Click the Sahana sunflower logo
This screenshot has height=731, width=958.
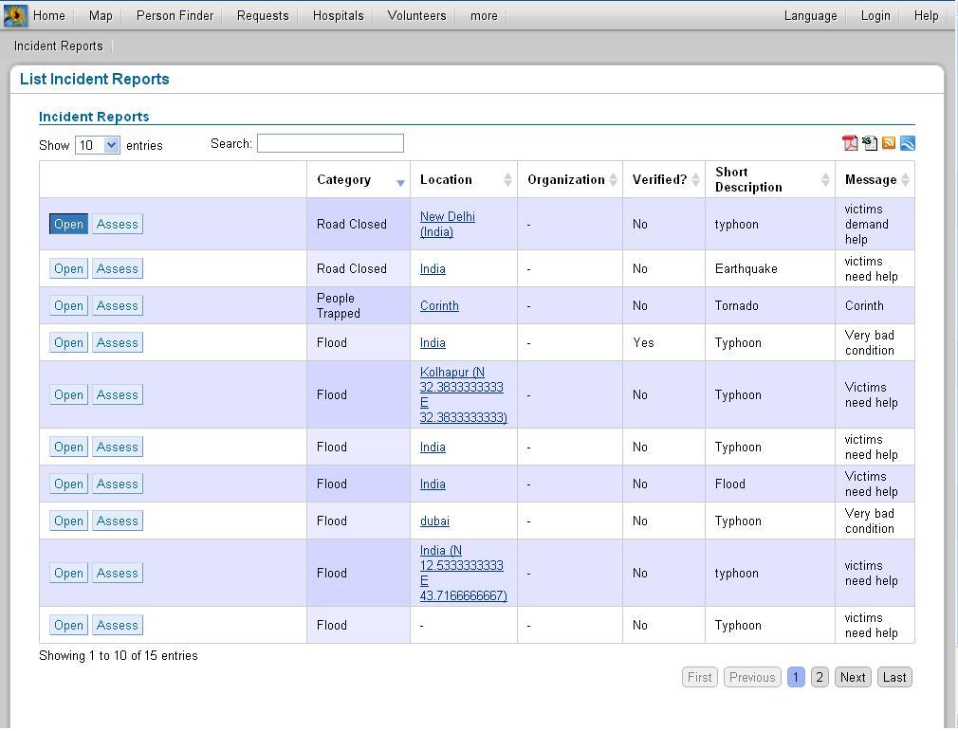14,15
